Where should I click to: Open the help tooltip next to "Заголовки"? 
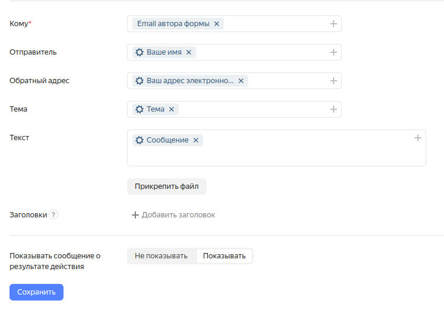(x=53, y=215)
